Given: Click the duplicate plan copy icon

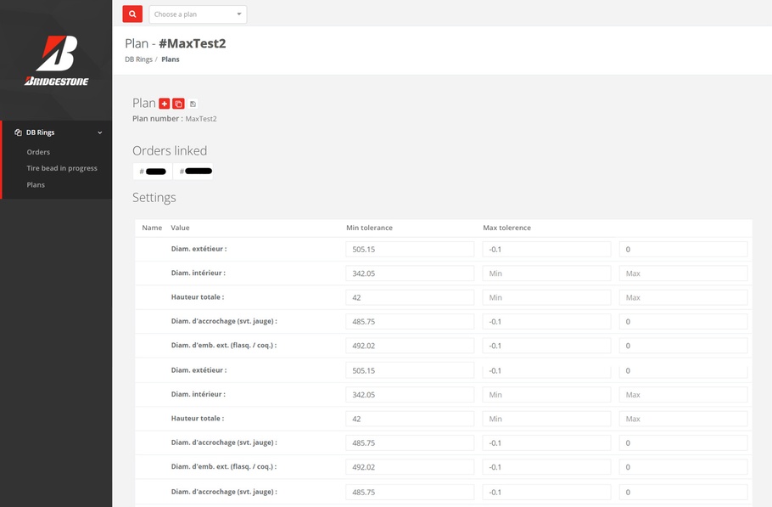Looking at the screenshot, I should (x=178, y=104).
